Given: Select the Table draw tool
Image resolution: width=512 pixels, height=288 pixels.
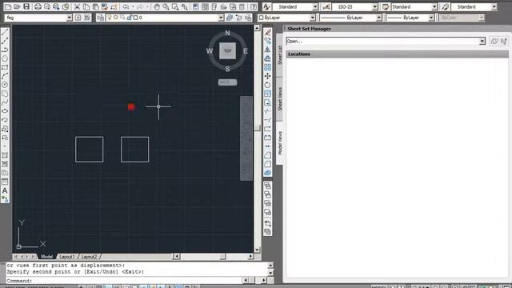Looking at the screenshot, I should pyautogui.click(x=5, y=182).
